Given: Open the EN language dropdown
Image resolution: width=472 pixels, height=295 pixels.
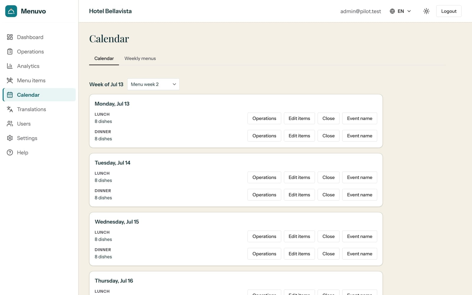Looking at the screenshot, I should pos(400,11).
